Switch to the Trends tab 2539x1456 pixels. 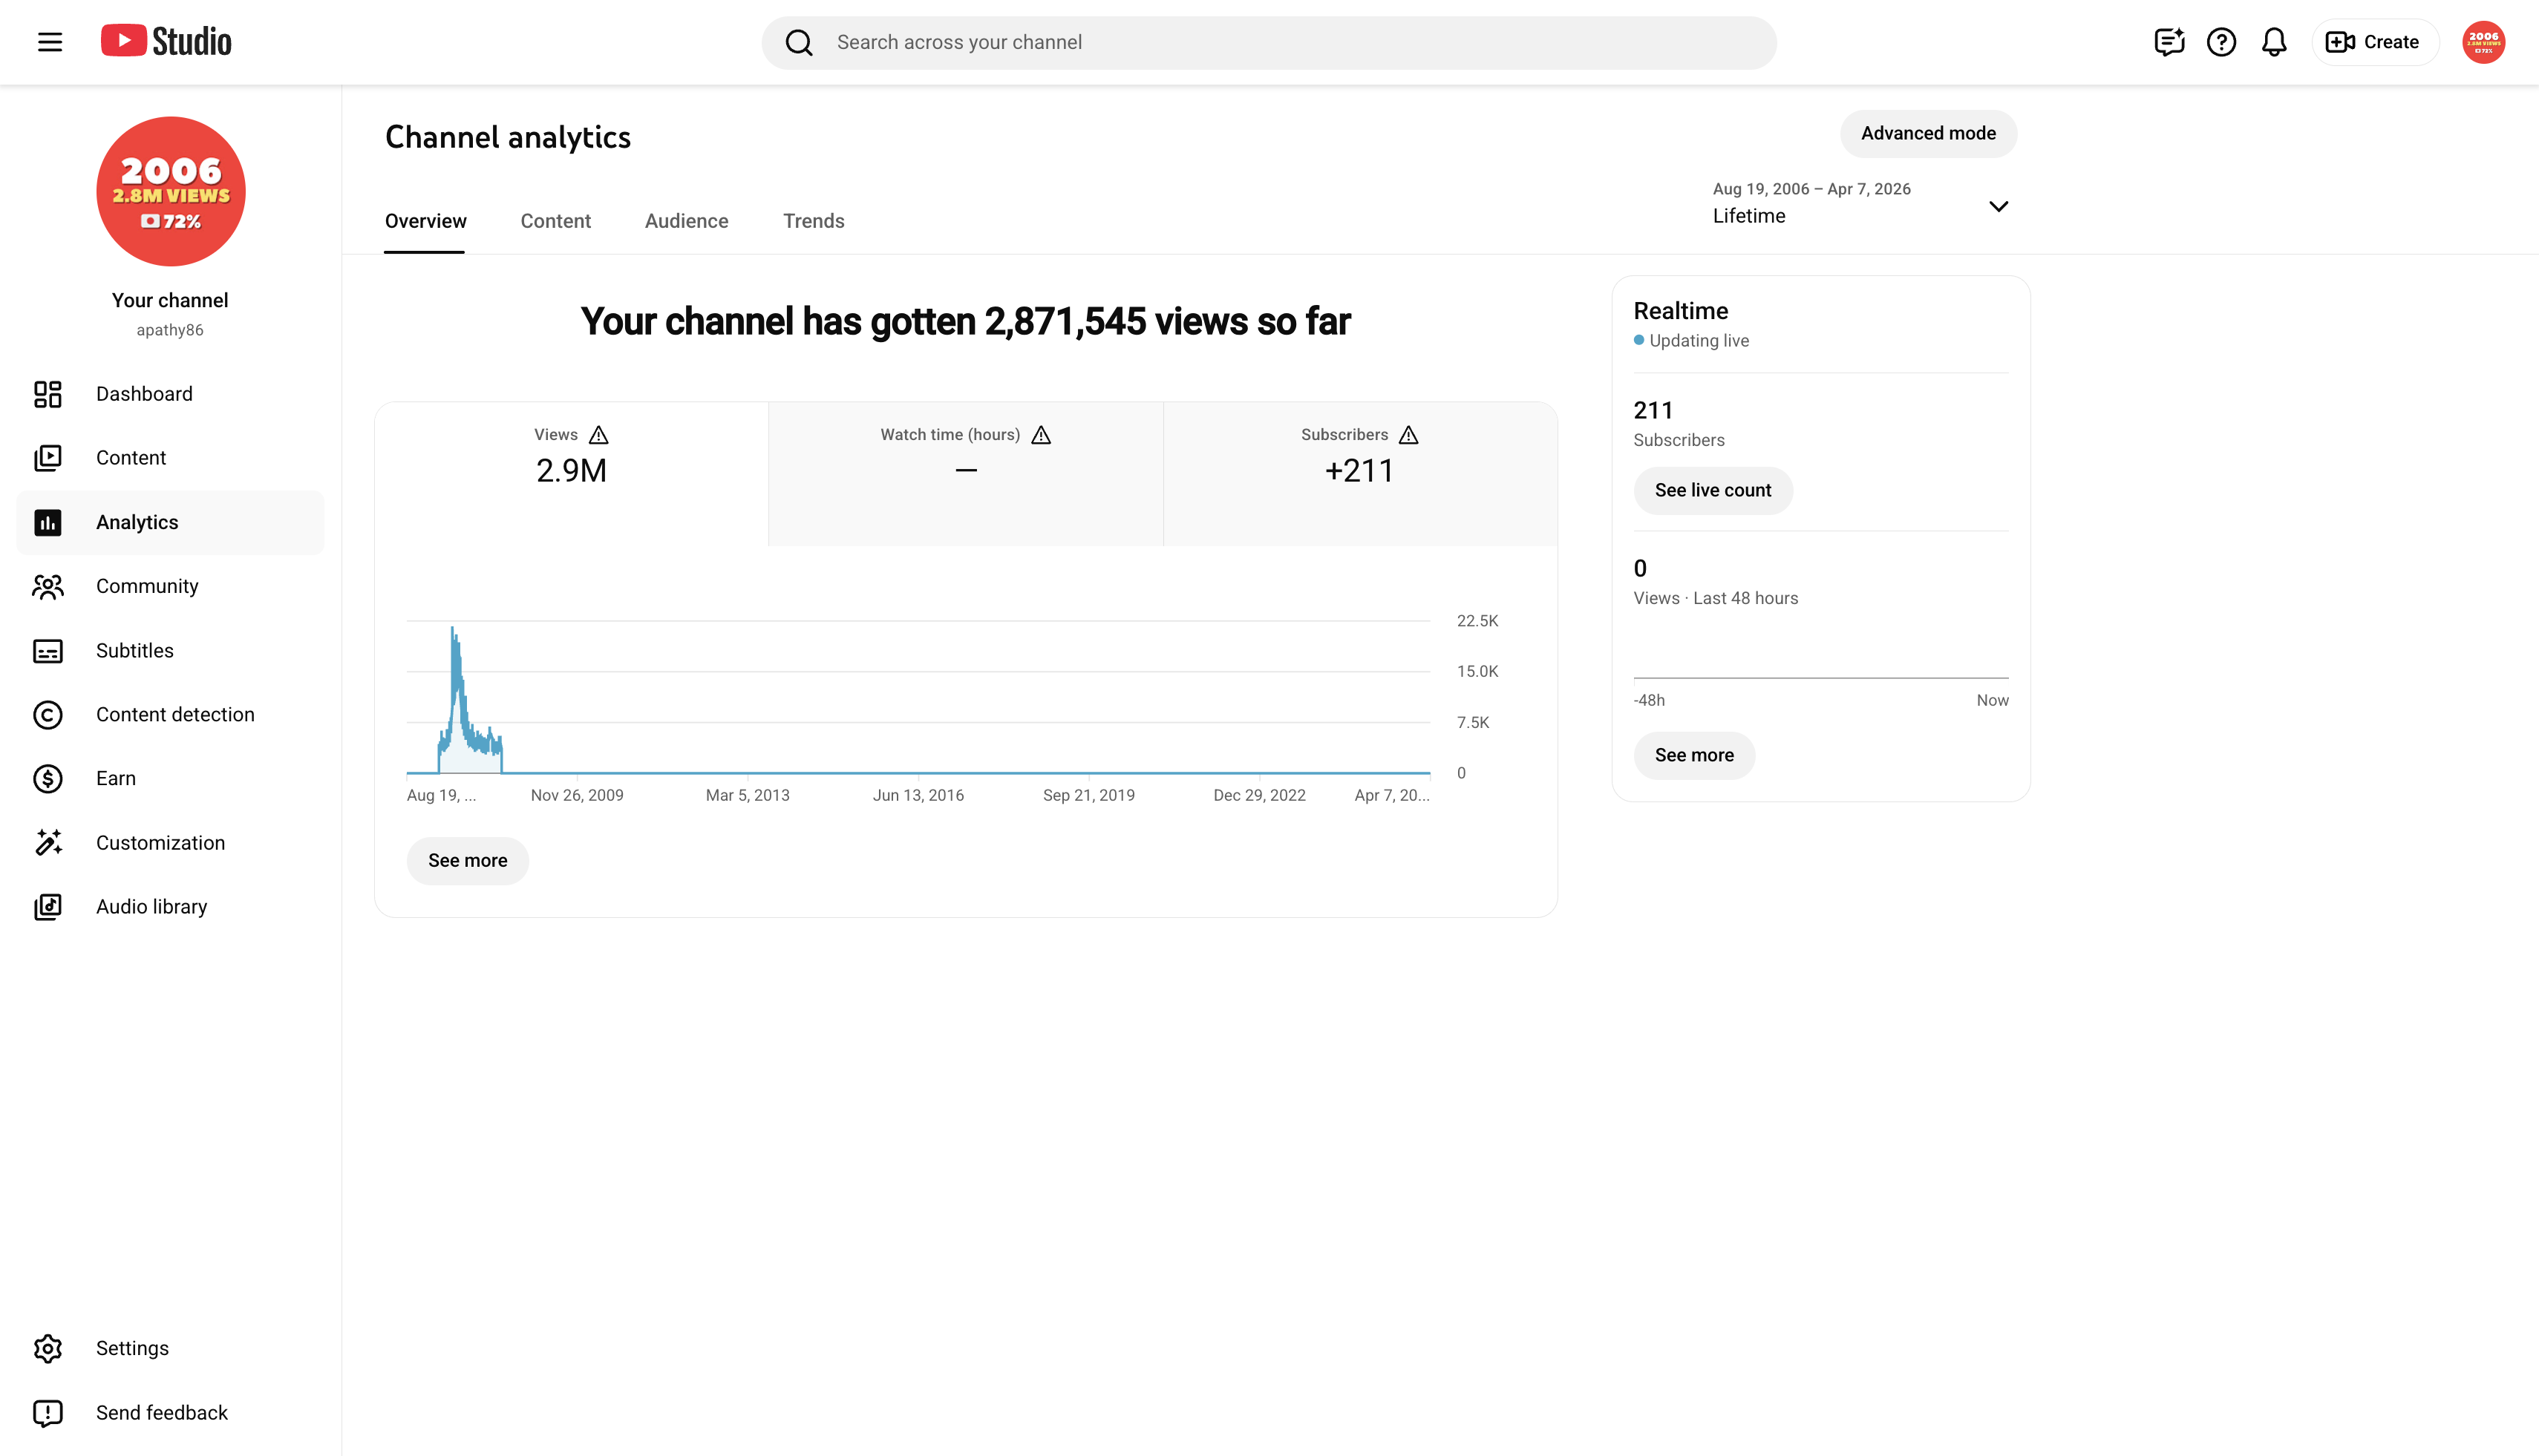(x=814, y=221)
